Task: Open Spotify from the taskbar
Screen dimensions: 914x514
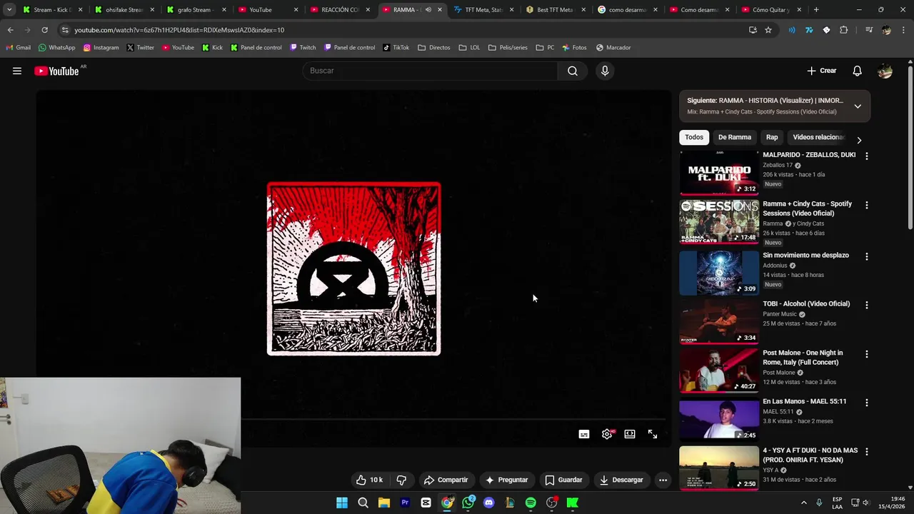Action: pos(531,503)
